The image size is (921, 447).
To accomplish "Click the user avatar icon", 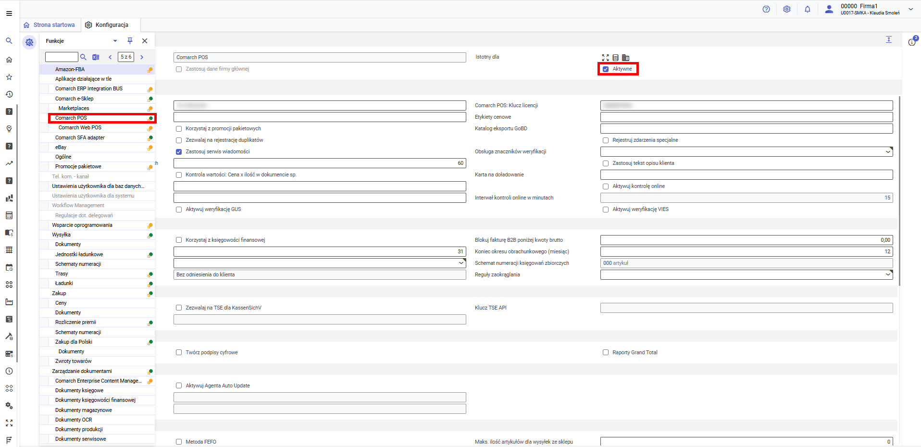I will (829, 9).
